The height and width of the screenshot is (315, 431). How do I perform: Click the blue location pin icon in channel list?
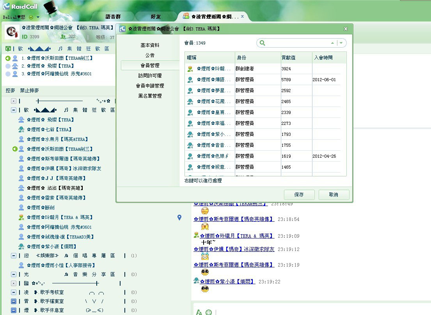179,217
